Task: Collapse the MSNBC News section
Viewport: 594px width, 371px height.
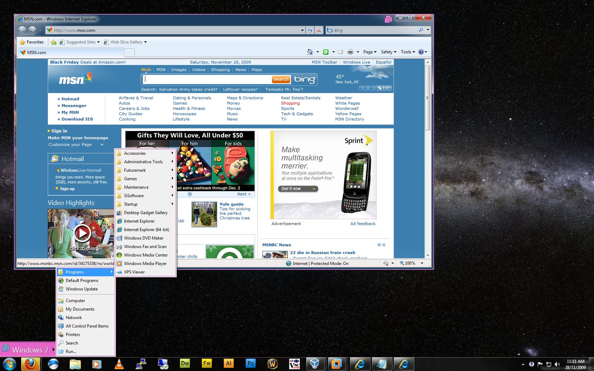Action: [384, 245]
